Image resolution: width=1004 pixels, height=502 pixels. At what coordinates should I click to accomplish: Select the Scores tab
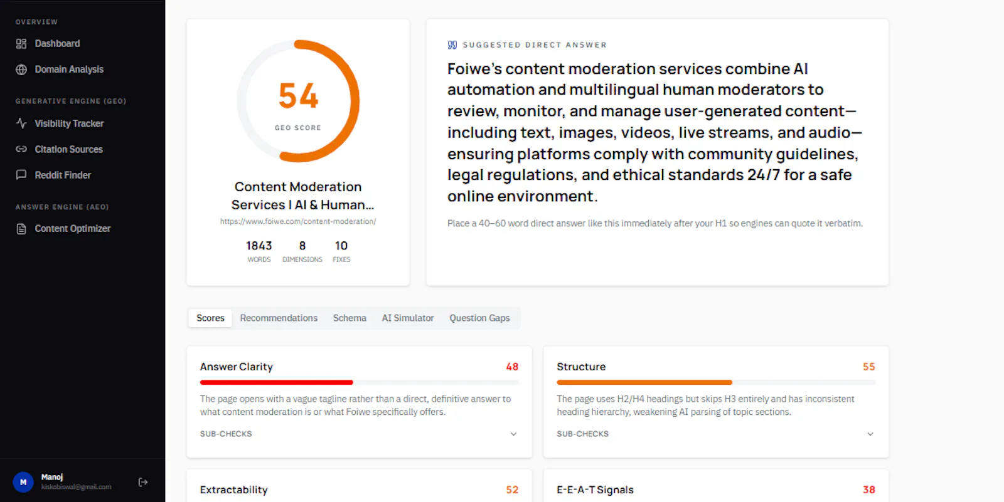pos(210,318)
